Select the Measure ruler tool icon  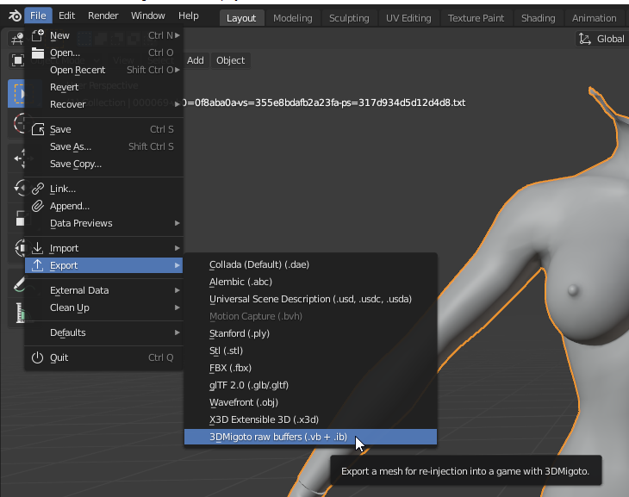19,313
